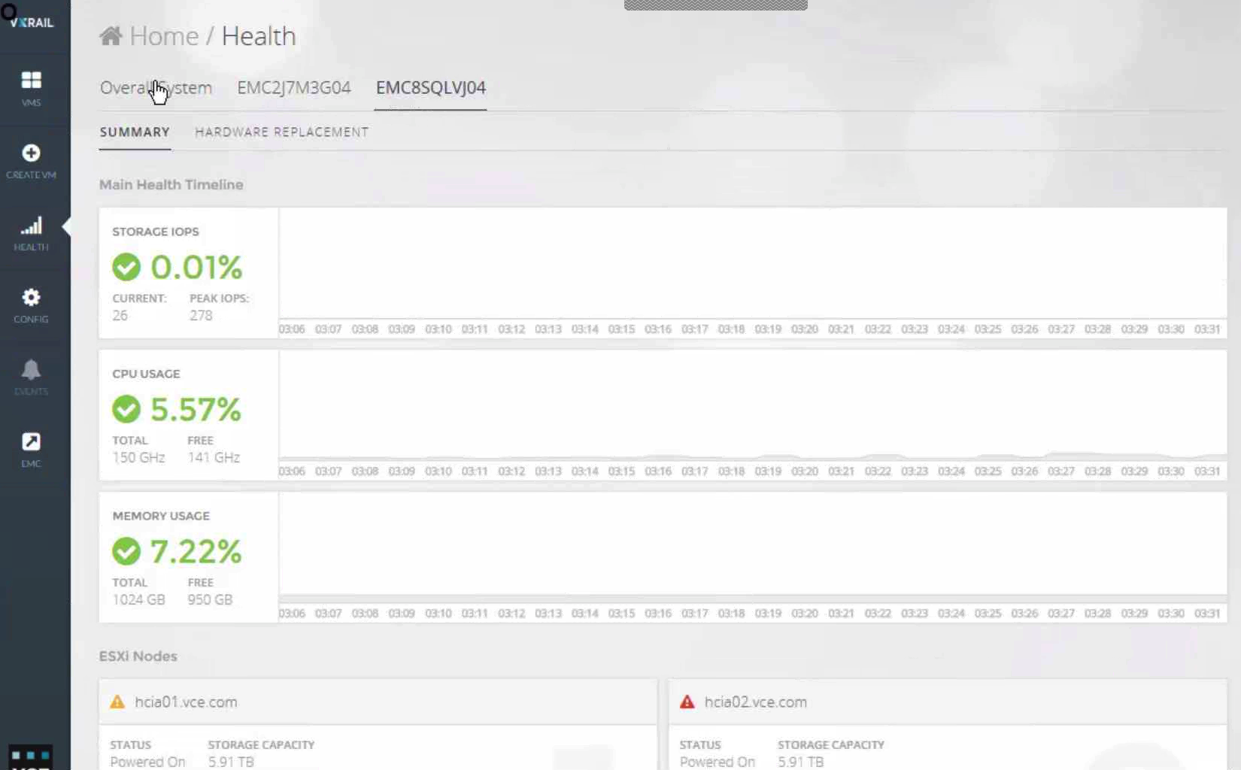Image resolution: width=1241 pixels, height=770 pixels.
Task: Open the hcia01.vce.com node link
Action: point(186,702)
